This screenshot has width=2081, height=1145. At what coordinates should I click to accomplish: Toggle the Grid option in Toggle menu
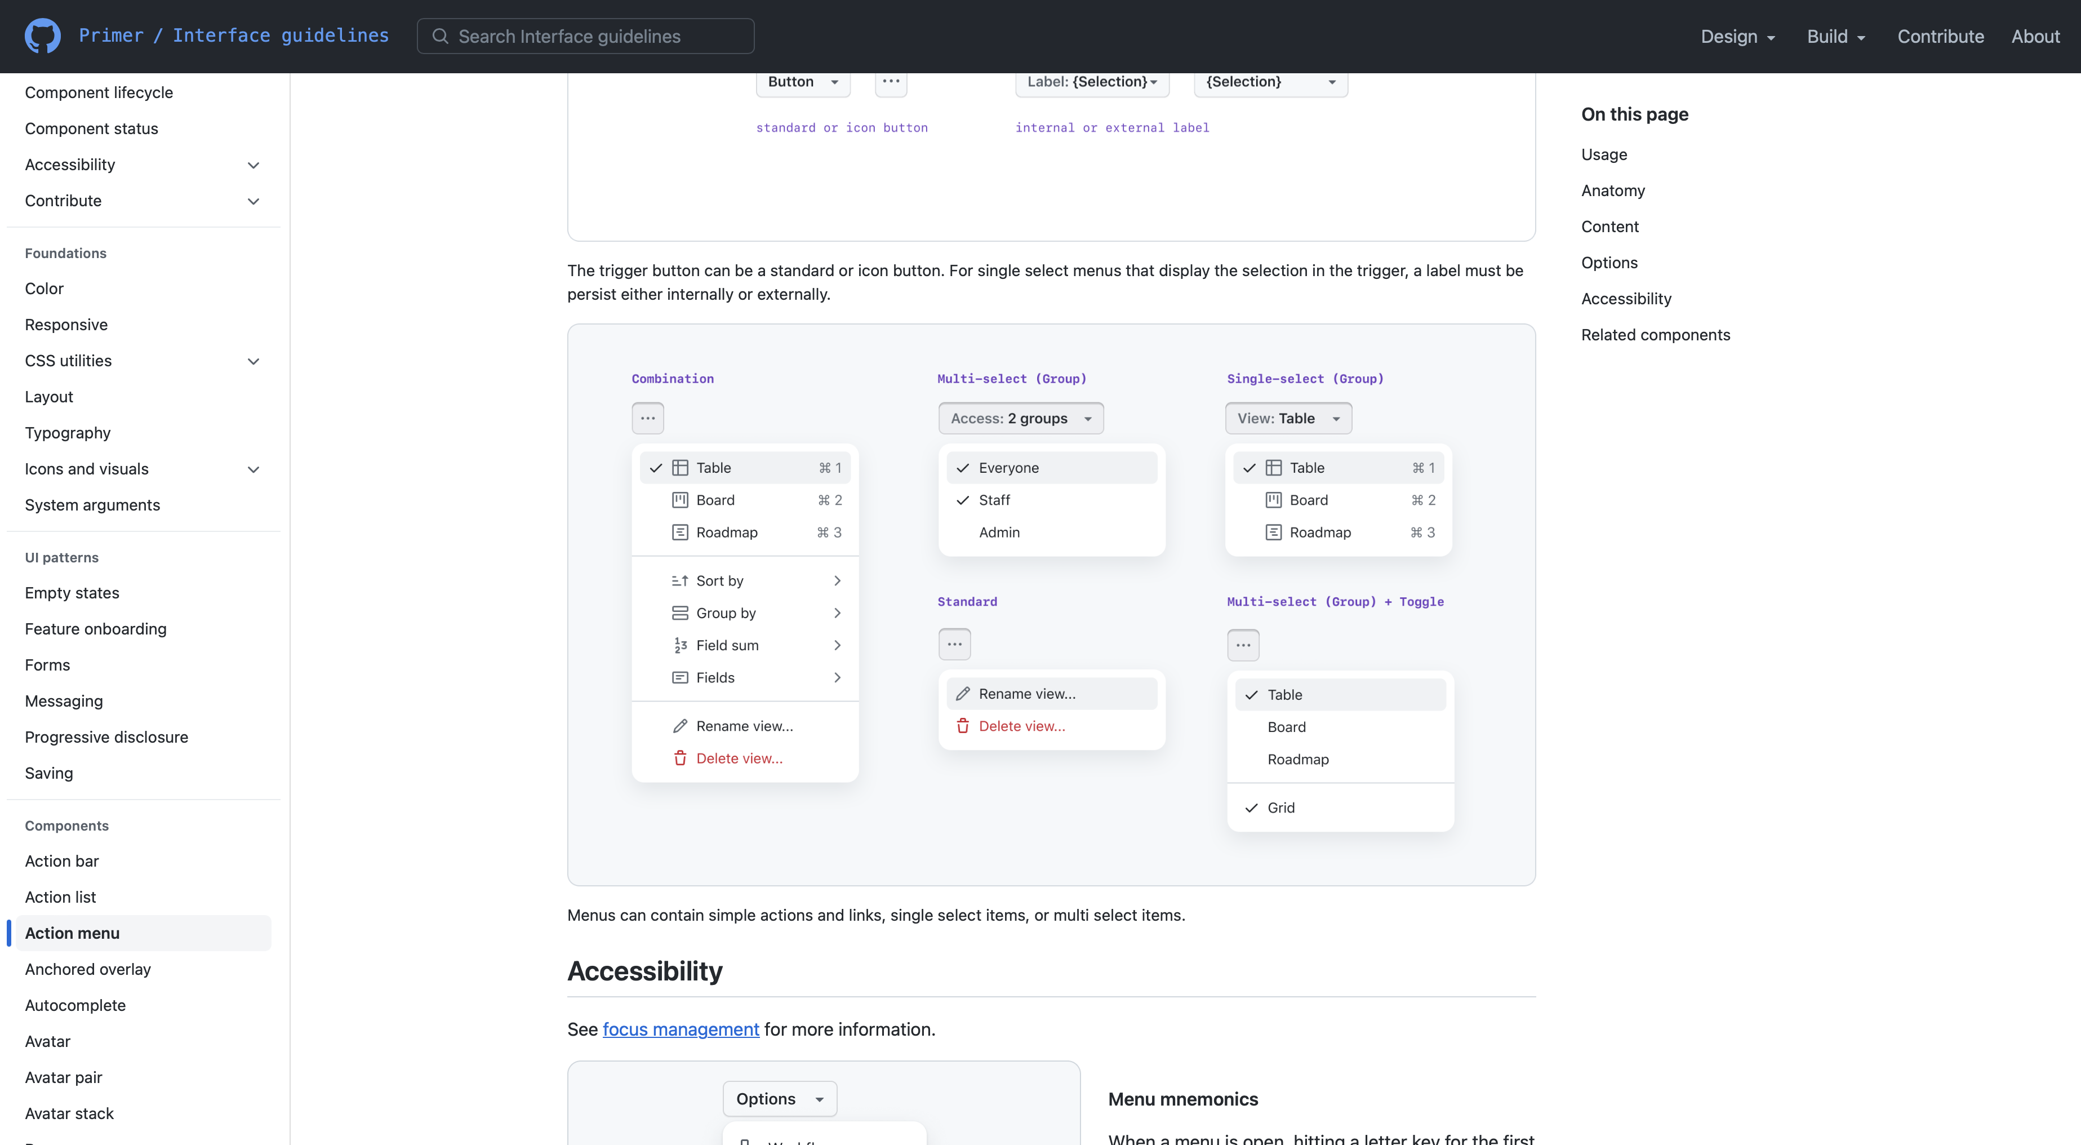click(x=1280, y=808)
